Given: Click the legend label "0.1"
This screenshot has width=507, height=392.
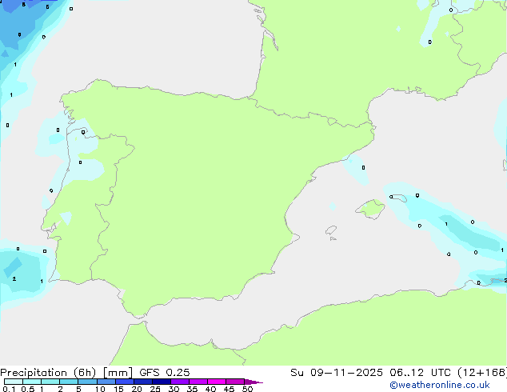Looking at the screenshot, I should pyautogui.click(x=10, y=389).
